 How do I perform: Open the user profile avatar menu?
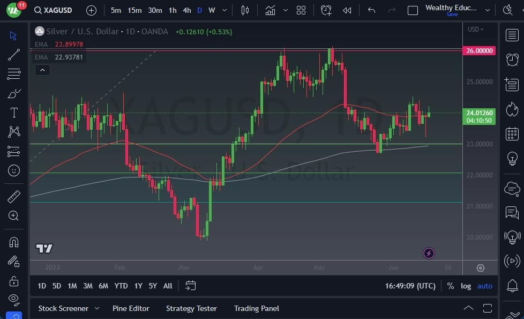tap(14, 10)
